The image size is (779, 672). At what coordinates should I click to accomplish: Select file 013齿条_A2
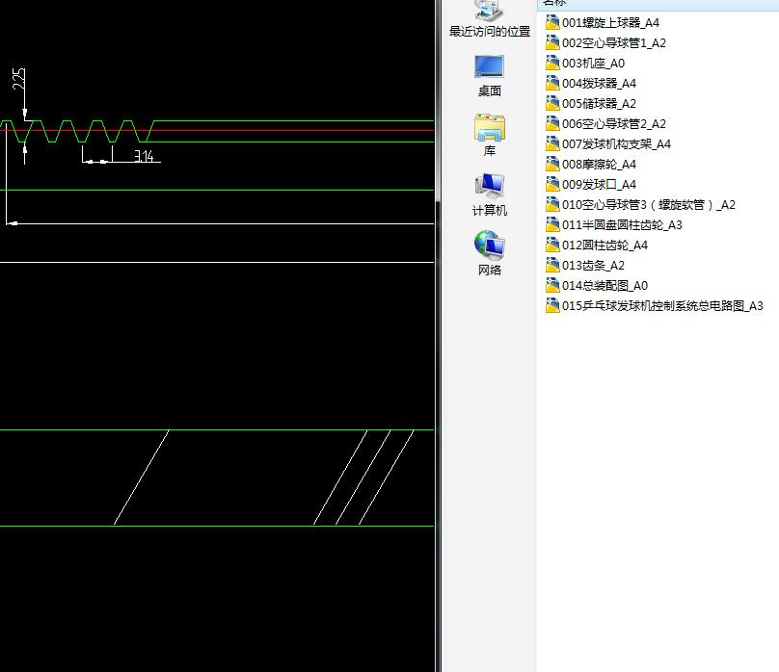(x=585, y=266)
